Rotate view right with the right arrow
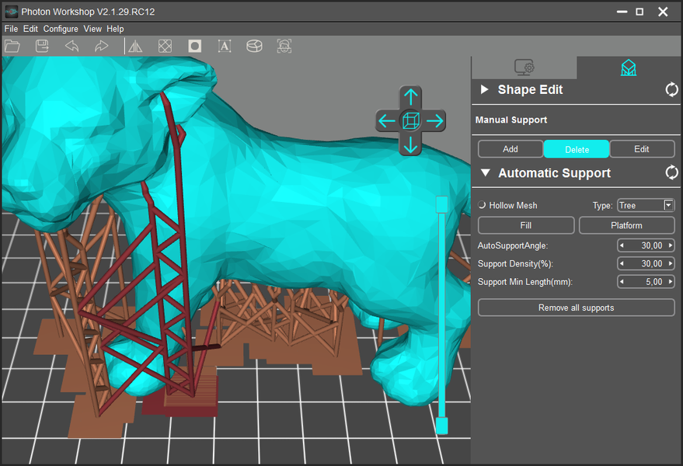 [434, 120]
